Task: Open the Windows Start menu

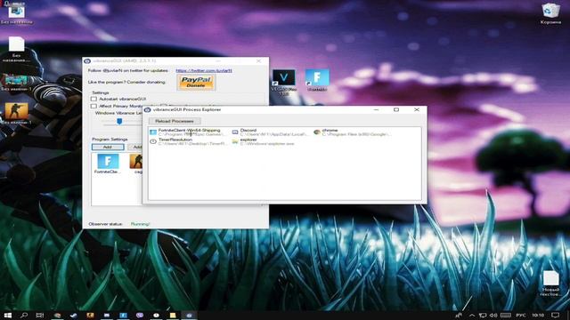Action: pos(8,316)
